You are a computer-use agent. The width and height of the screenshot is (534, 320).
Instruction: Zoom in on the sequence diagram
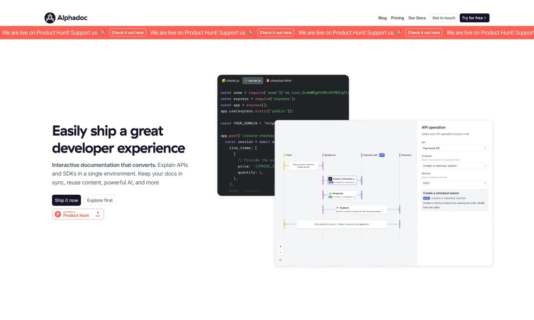pos(281,246)
